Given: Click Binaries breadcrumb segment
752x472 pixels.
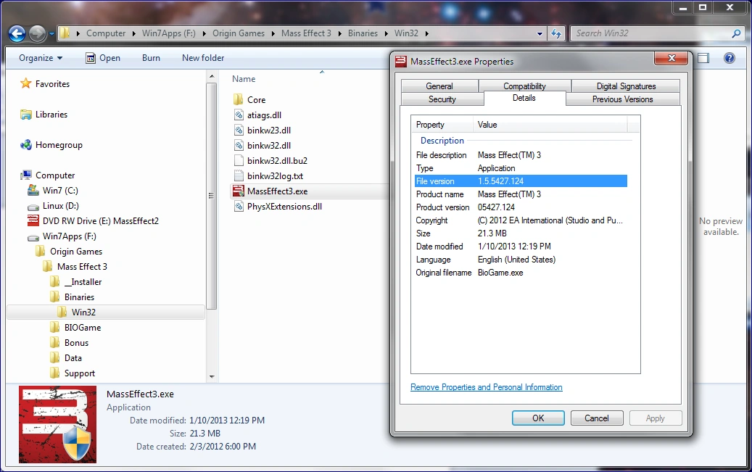Looking at the screenshot, I should tap(363, 33).
